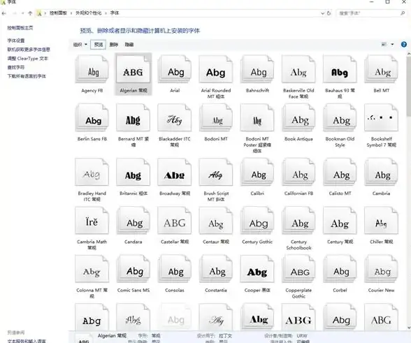Select the Agency FB font icon
The image size is (411, 343).
point(92,69)
